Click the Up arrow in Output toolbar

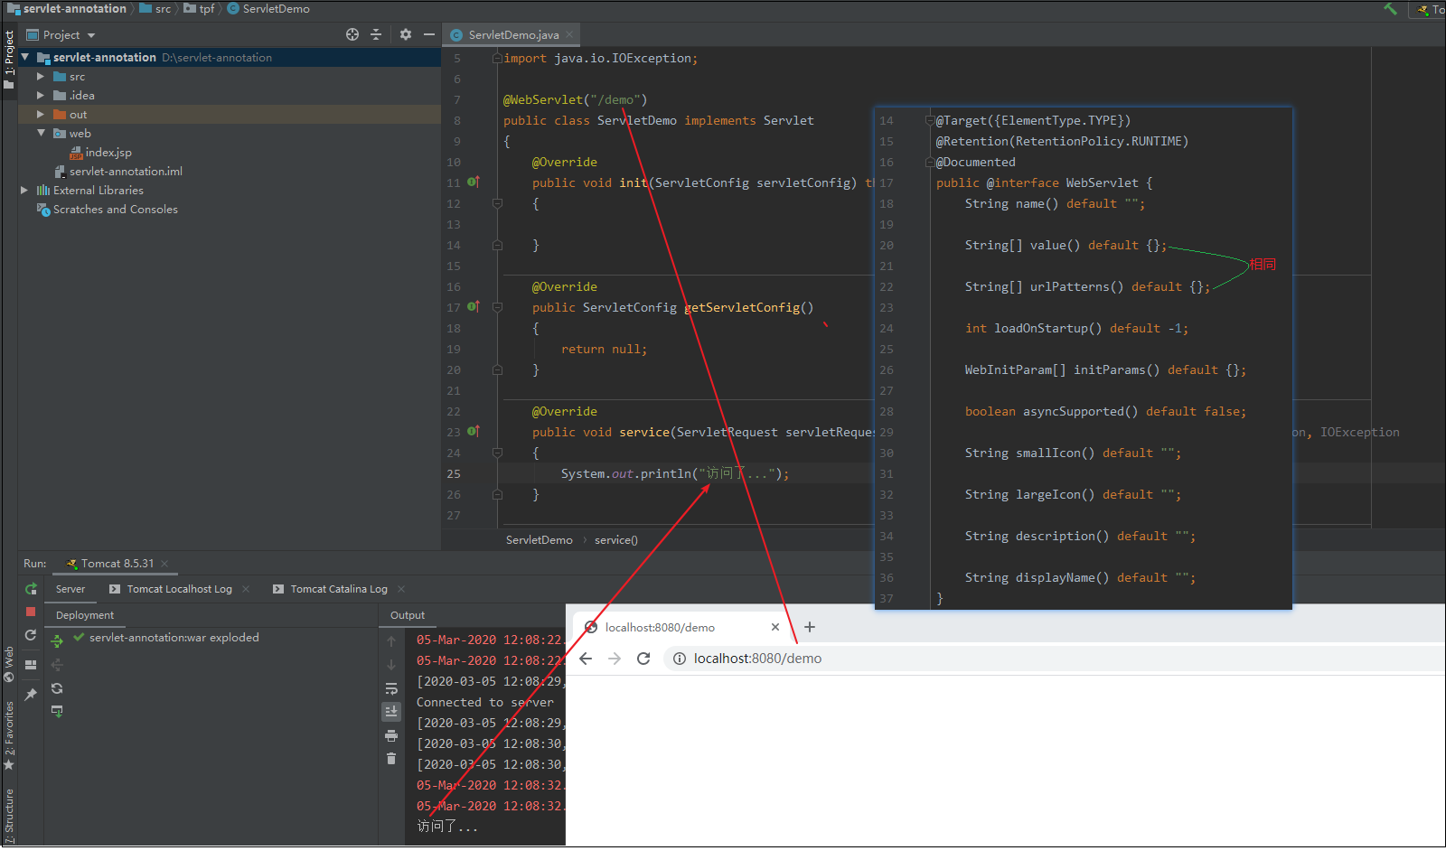click(391, 641)
